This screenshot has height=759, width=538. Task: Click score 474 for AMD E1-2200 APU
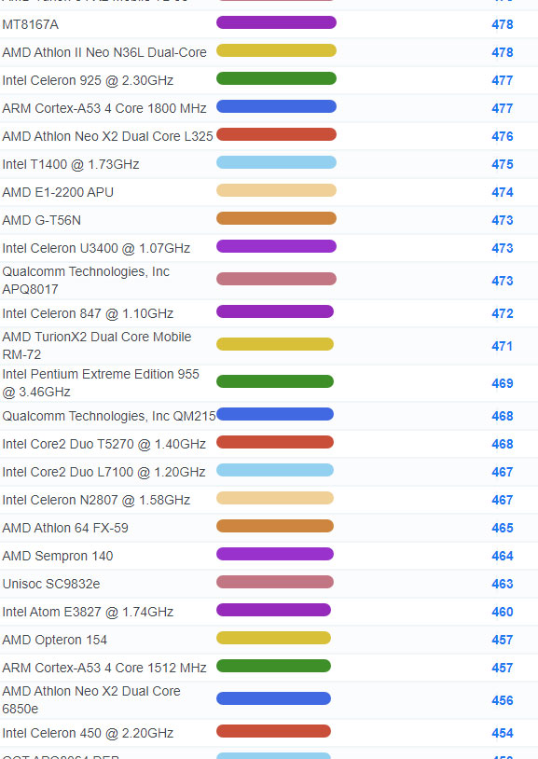(x=503, y=193)
